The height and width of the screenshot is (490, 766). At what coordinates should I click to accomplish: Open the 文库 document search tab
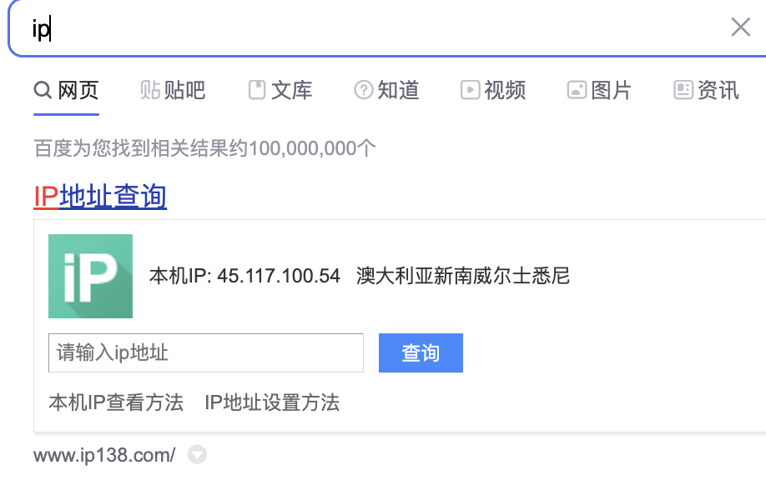click(280, 90)
